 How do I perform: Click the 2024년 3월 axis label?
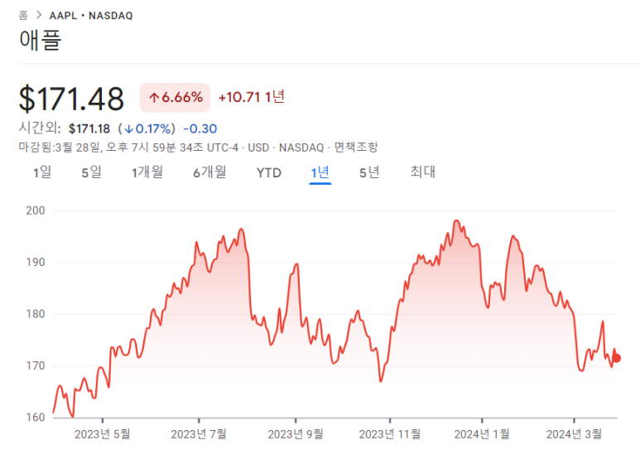coord(575,434)
